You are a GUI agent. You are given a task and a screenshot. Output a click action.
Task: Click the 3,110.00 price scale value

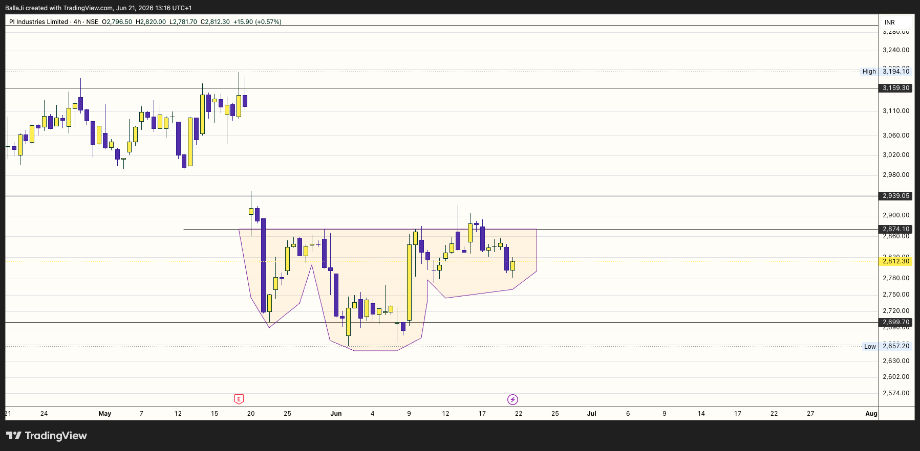coord(896,111)
